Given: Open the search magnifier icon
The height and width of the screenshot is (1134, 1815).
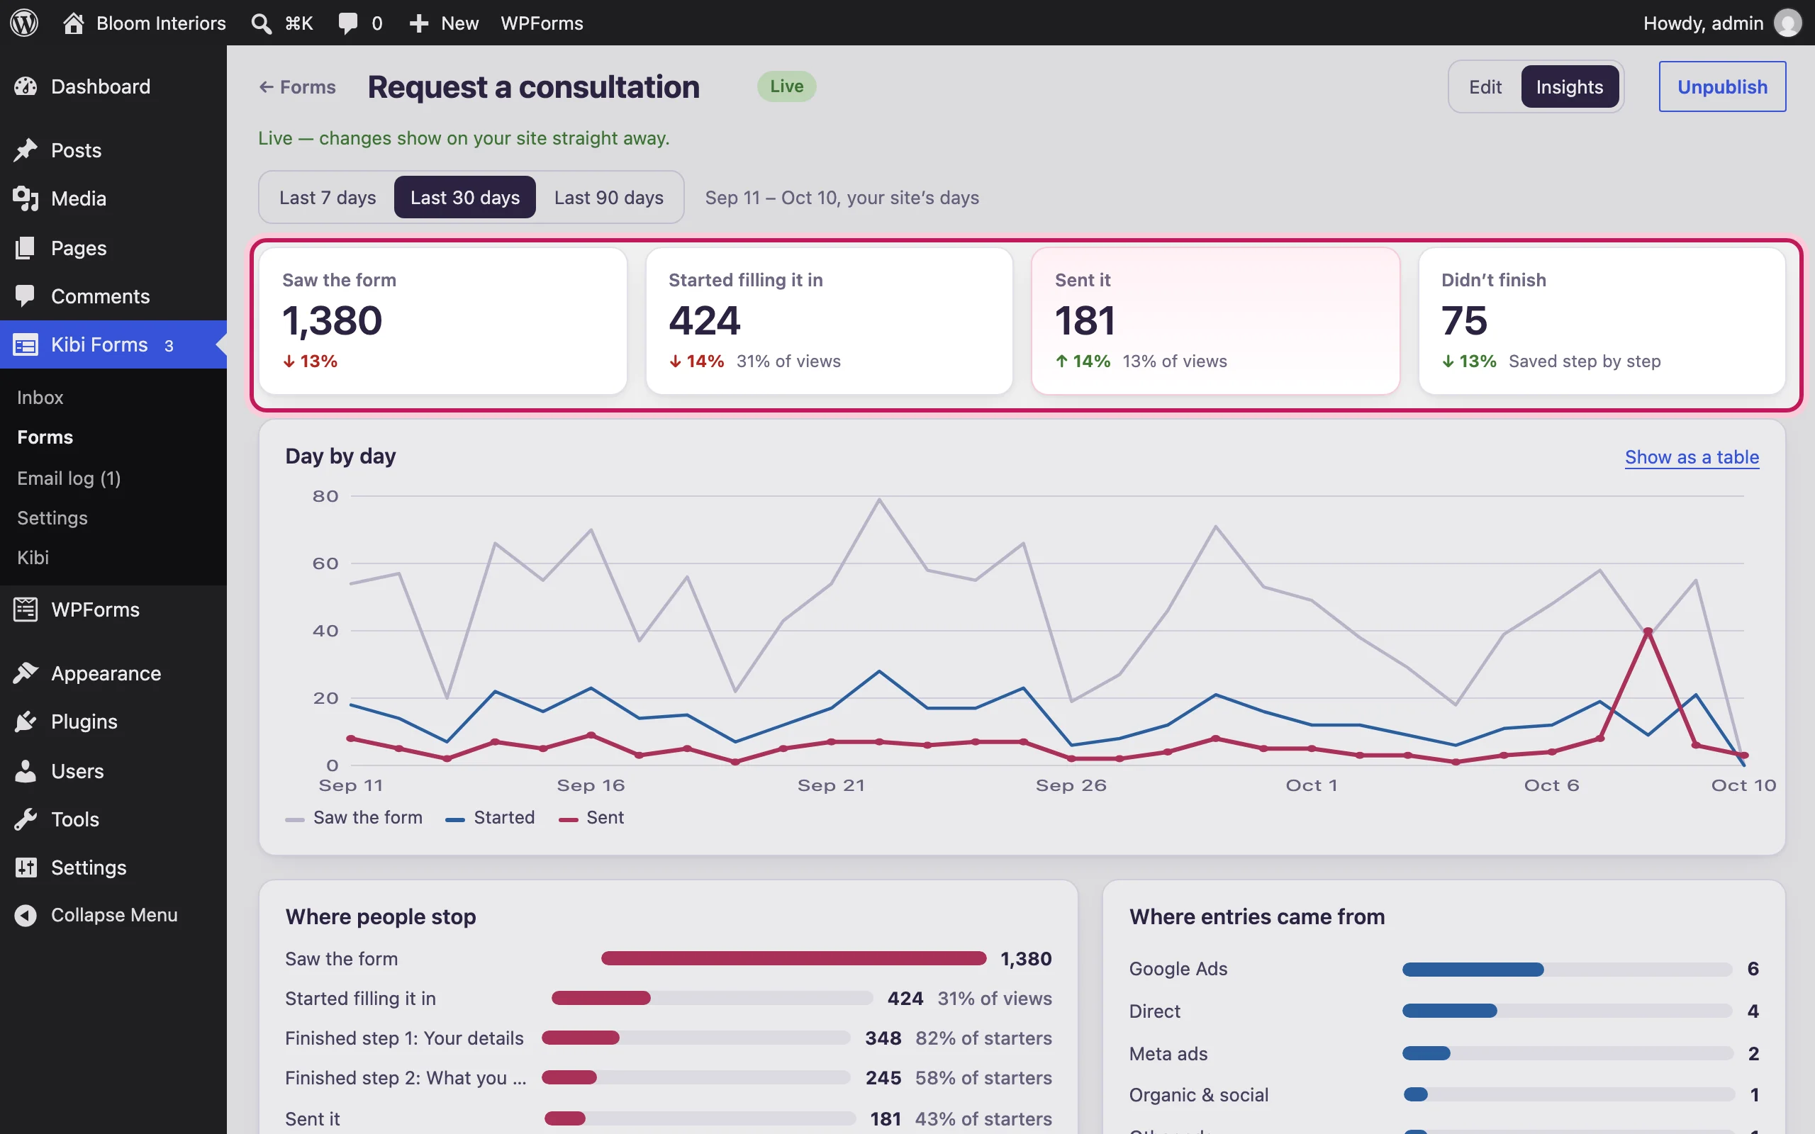Looking at the screenshot, I should [x=261, y=23].
